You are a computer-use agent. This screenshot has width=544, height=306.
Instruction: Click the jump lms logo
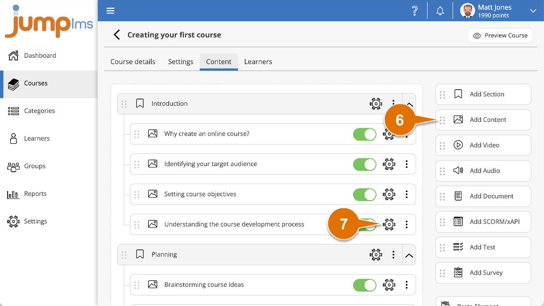point(49,22)
